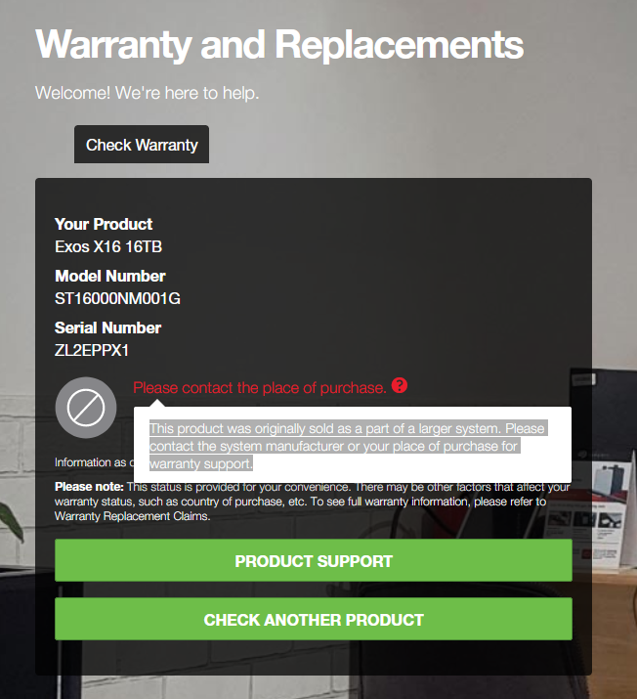Click the 'Your Product' label

click(x=104, y=224)
